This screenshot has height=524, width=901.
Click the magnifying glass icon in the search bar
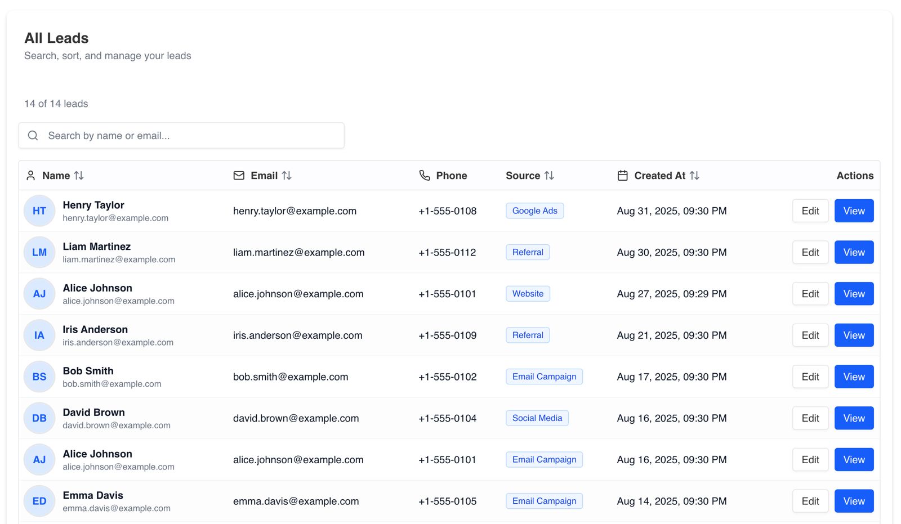33,135
